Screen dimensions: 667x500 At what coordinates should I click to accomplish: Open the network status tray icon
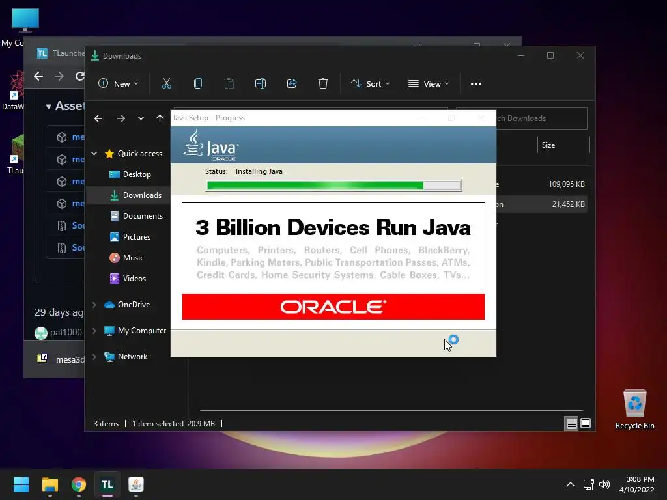point(588,484)
